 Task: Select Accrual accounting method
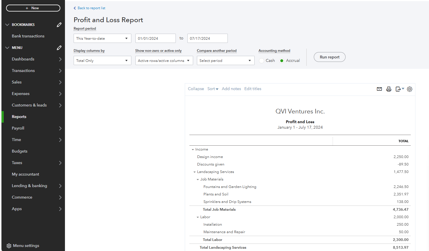(x=282, y=61)
